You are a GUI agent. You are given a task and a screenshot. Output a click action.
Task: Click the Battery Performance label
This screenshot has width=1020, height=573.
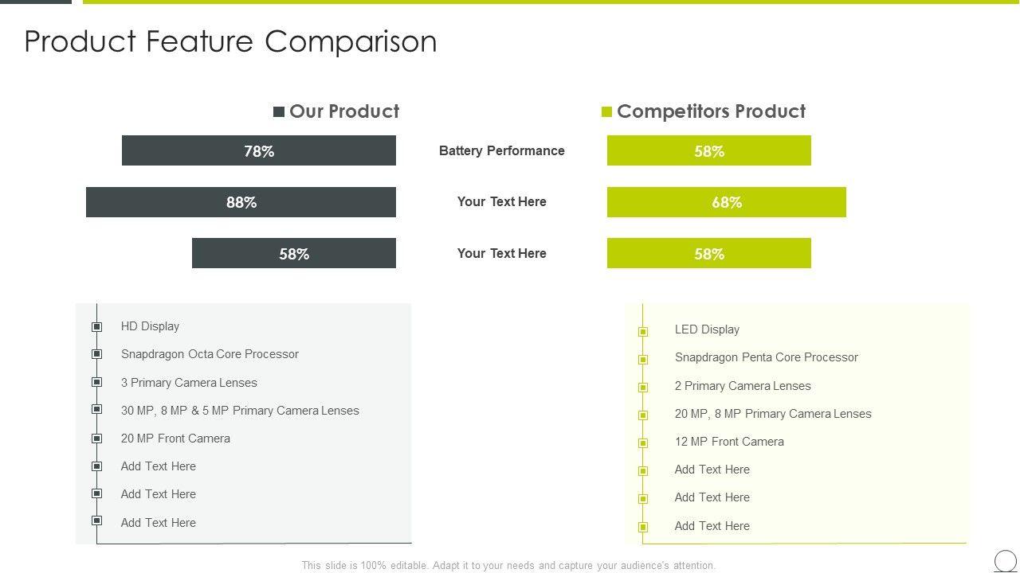pos(501,150)
